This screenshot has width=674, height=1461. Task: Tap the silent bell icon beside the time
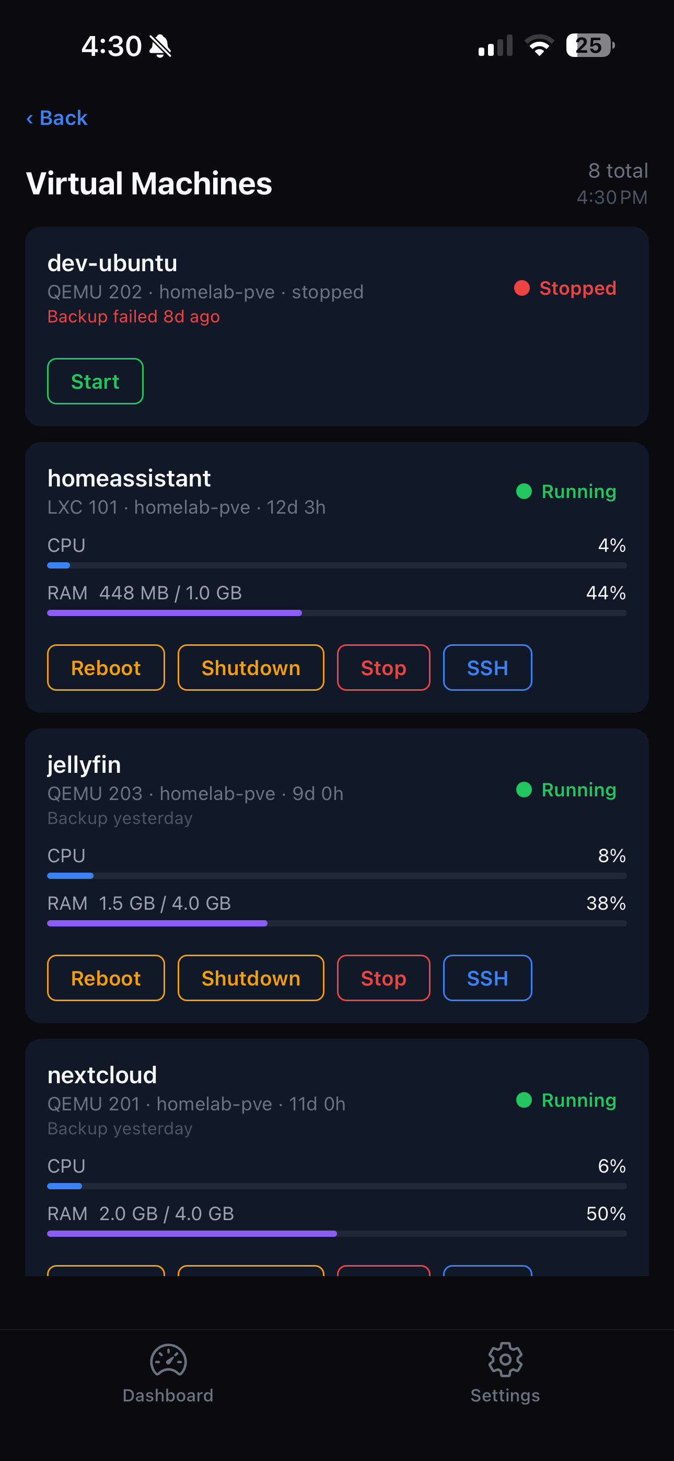click(160, 46)
